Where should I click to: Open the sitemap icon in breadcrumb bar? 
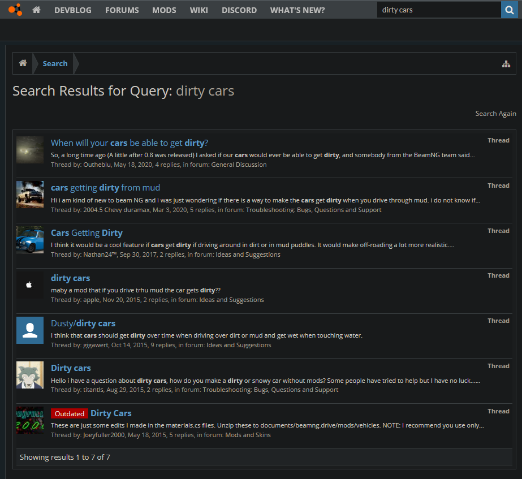(x=506, y=64)
